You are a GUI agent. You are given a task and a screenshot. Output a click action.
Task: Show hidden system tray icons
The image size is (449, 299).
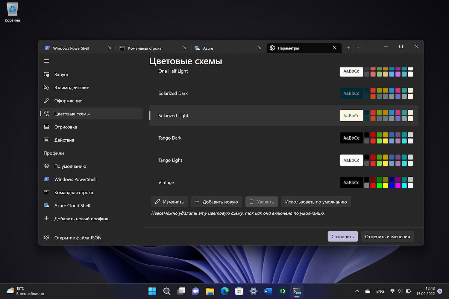(x=357, y=291)
